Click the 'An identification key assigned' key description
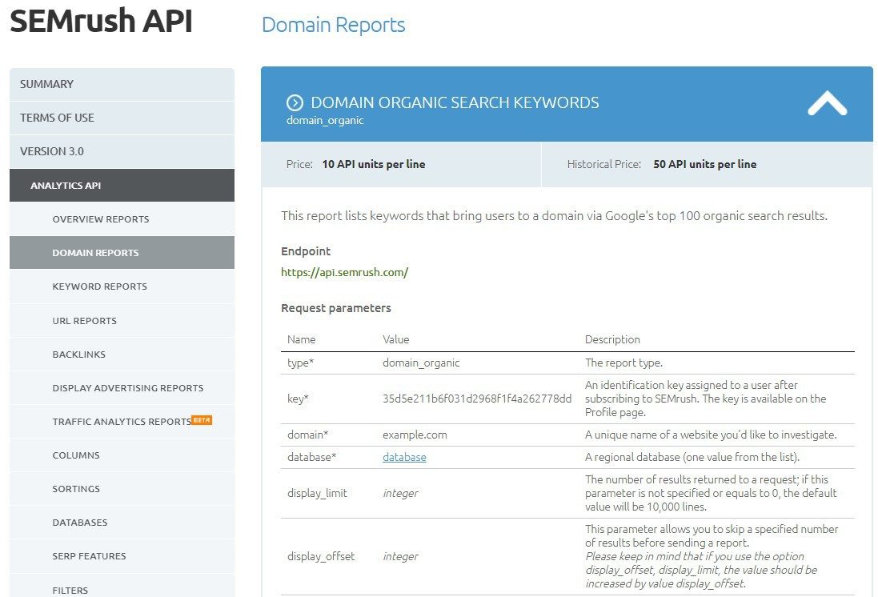The image size is (878, 597). [706, 399]
